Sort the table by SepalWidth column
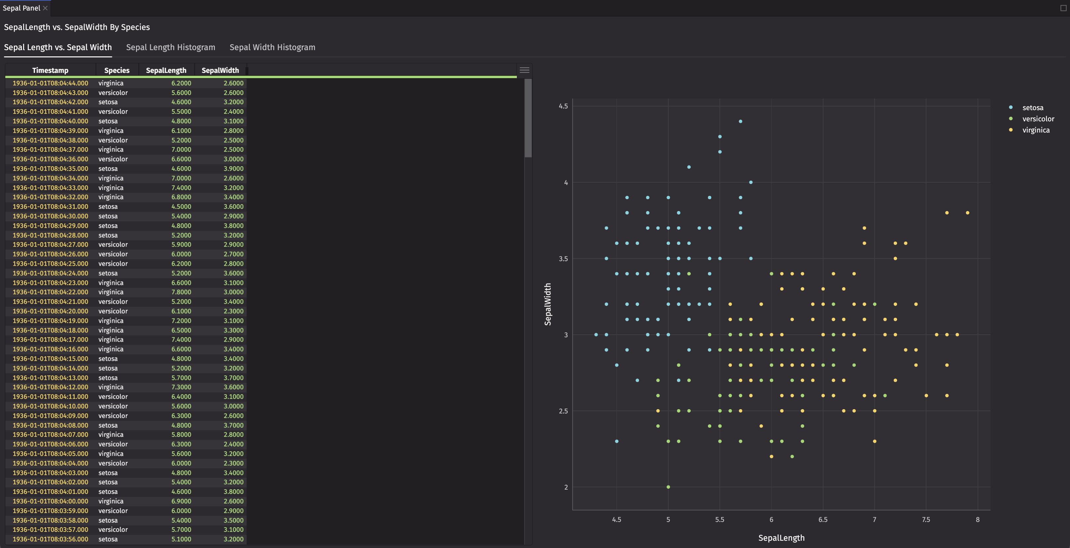Screen dimensions: 1070x548 point(220,70)
